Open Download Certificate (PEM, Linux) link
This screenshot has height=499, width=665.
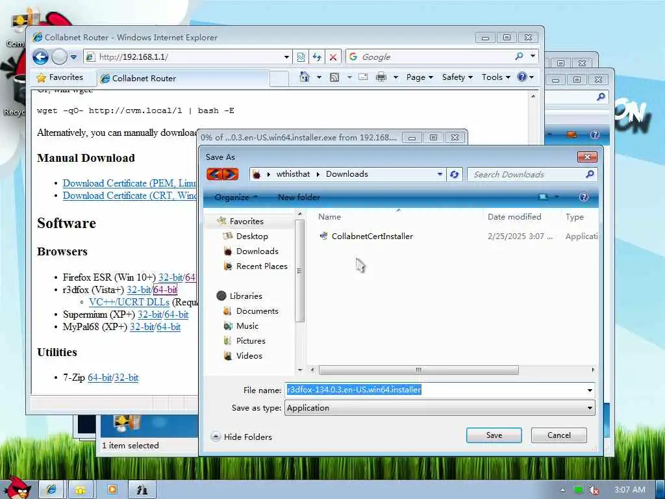click(x=130, y=183)
